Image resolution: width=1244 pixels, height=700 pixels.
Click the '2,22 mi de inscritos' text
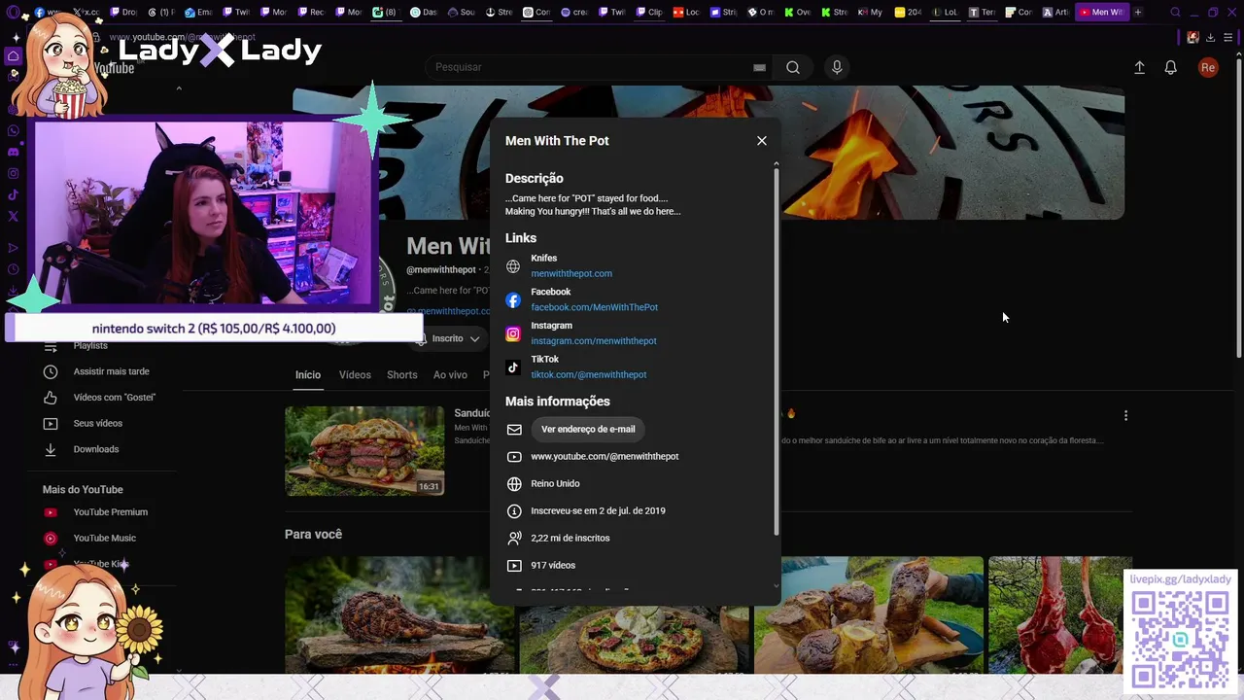coord(570,539)
